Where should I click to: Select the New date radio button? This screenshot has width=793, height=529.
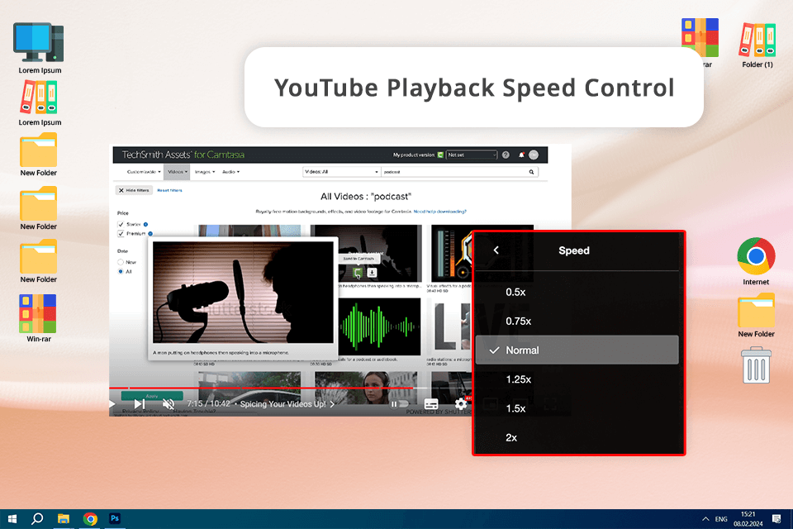pyautogui.click(x=121, y=262)
